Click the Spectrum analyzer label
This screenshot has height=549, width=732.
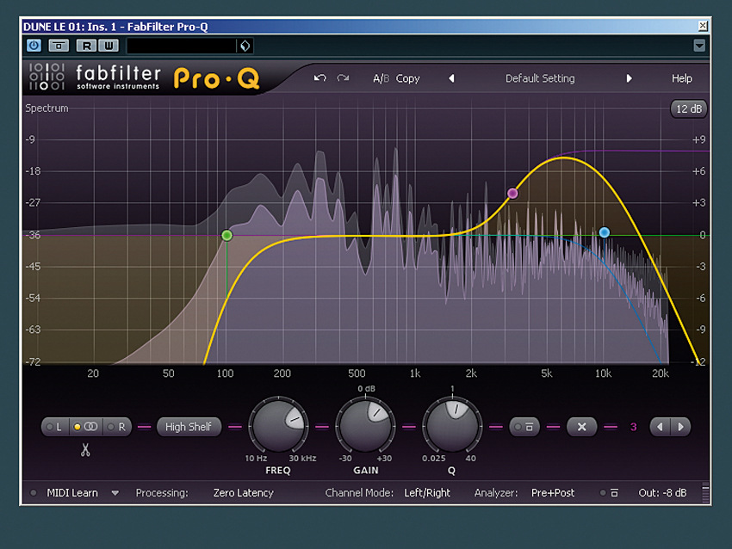pos(47,108)
